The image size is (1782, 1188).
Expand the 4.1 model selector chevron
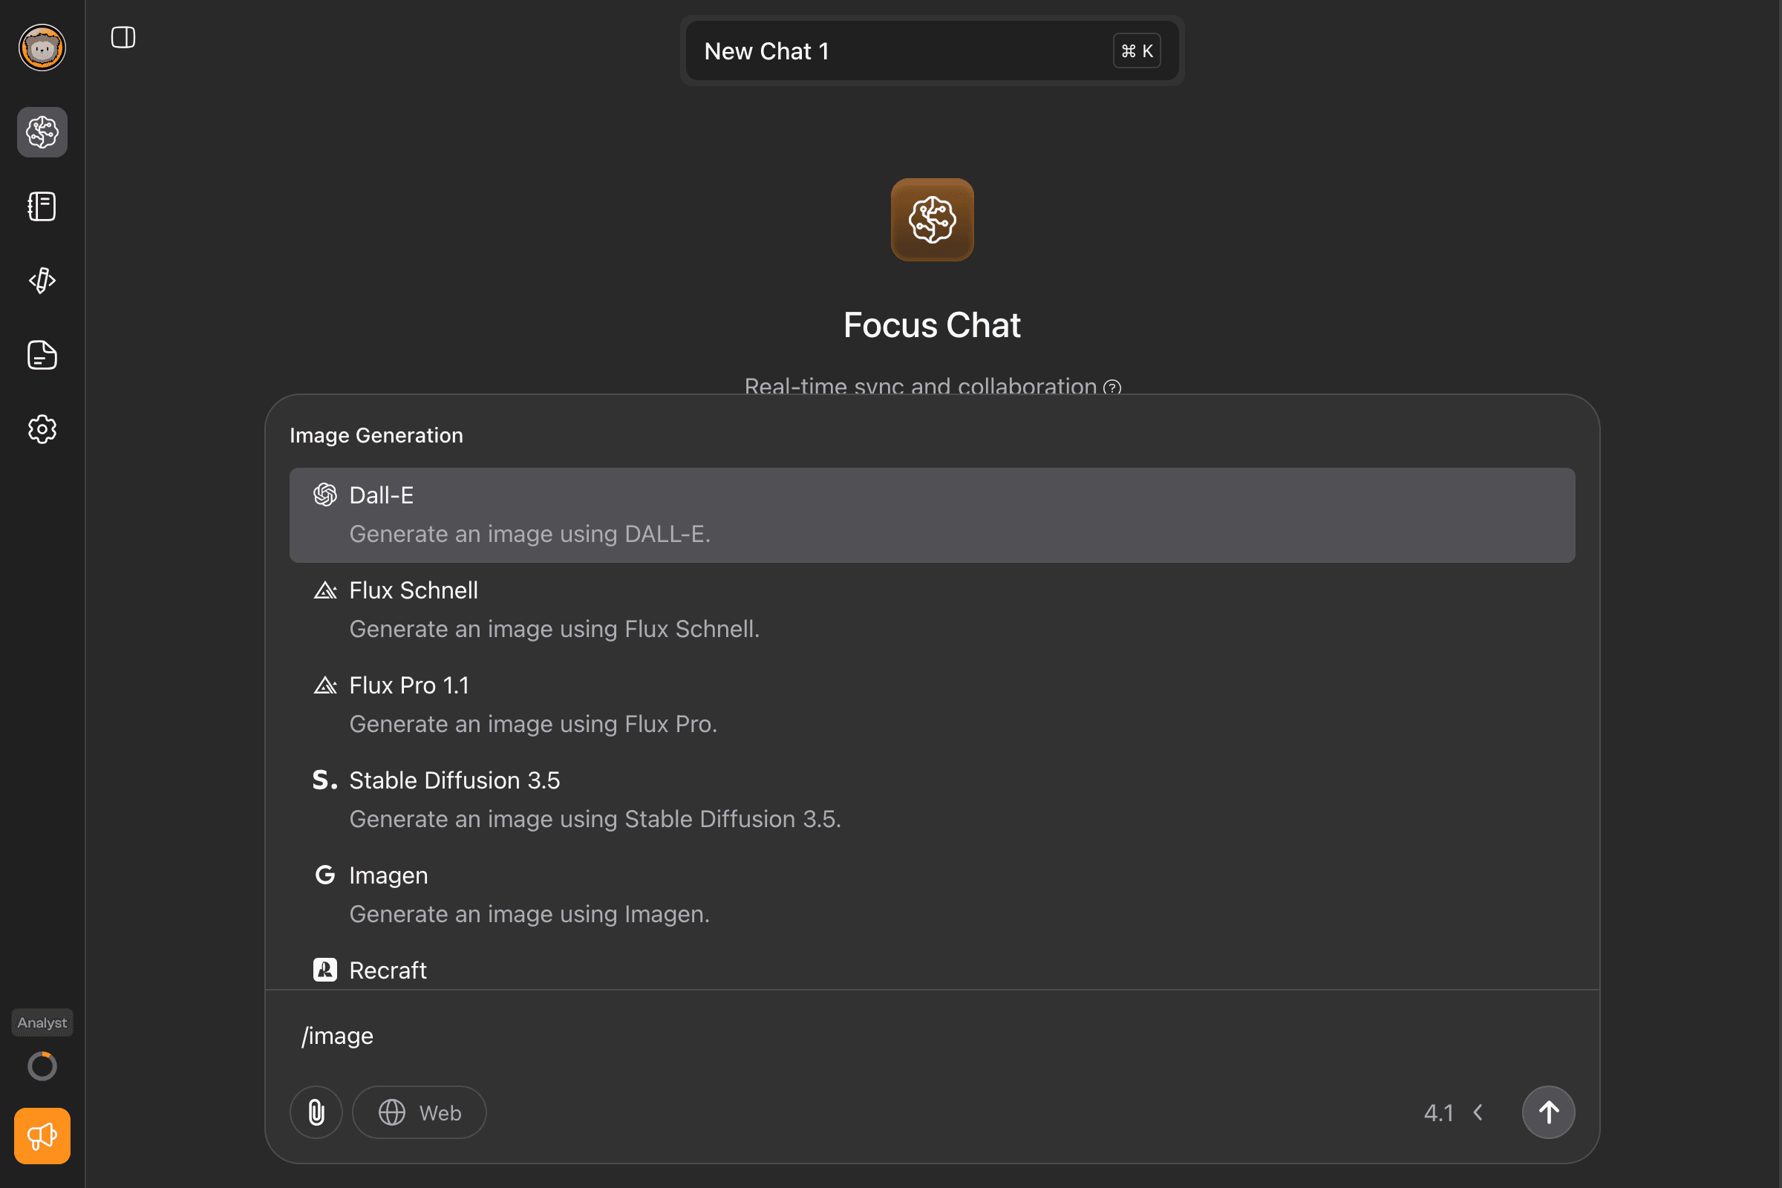[1478, 1112]
